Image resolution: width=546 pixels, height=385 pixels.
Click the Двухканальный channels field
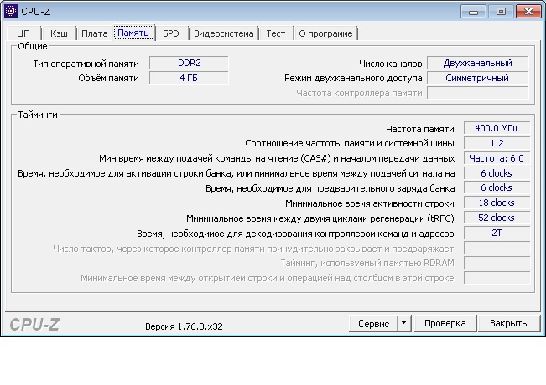click(478, 63)
